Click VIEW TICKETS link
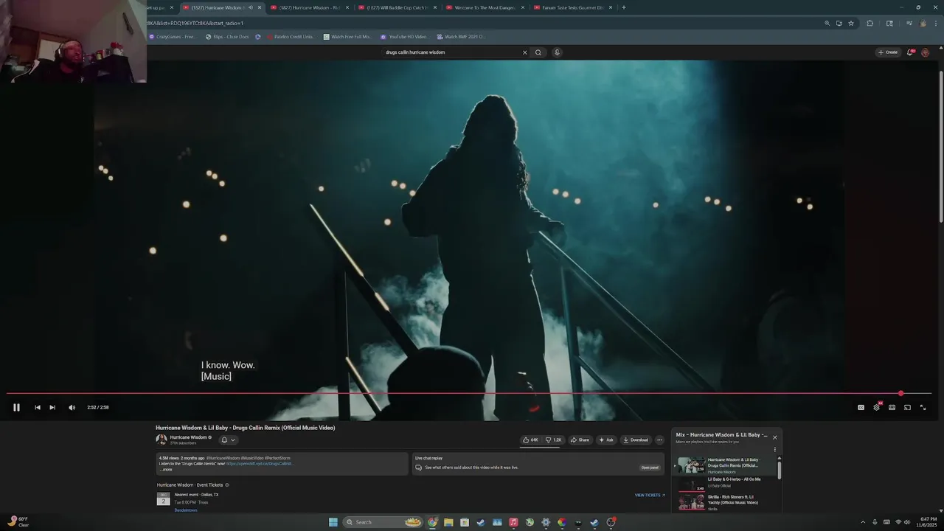 650,495
